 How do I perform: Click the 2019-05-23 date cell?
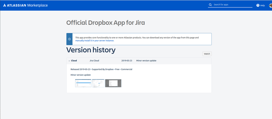(x=127, y=61)
